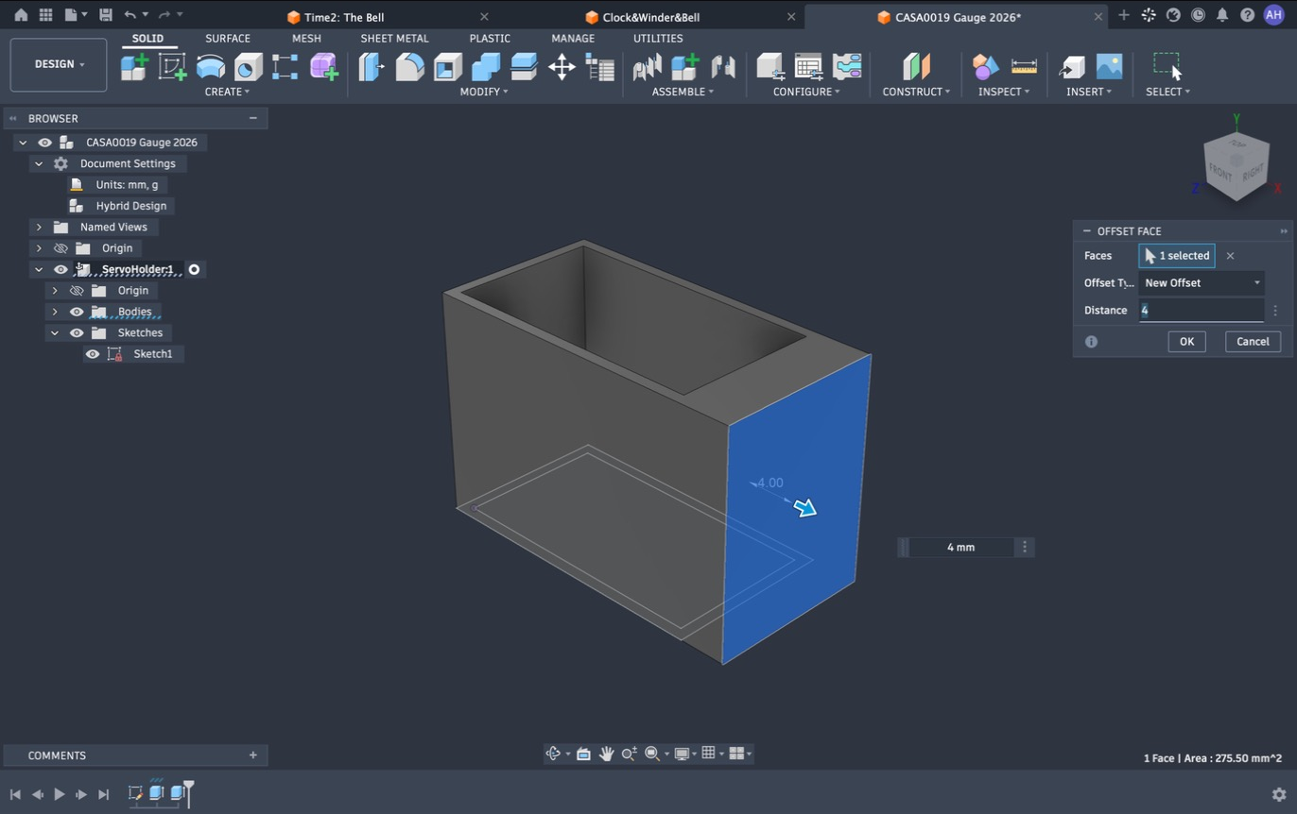This screenshot has height=814, width=1297.
Task: Toggle the Sketches folder visibility
Action: click(77, 333)
